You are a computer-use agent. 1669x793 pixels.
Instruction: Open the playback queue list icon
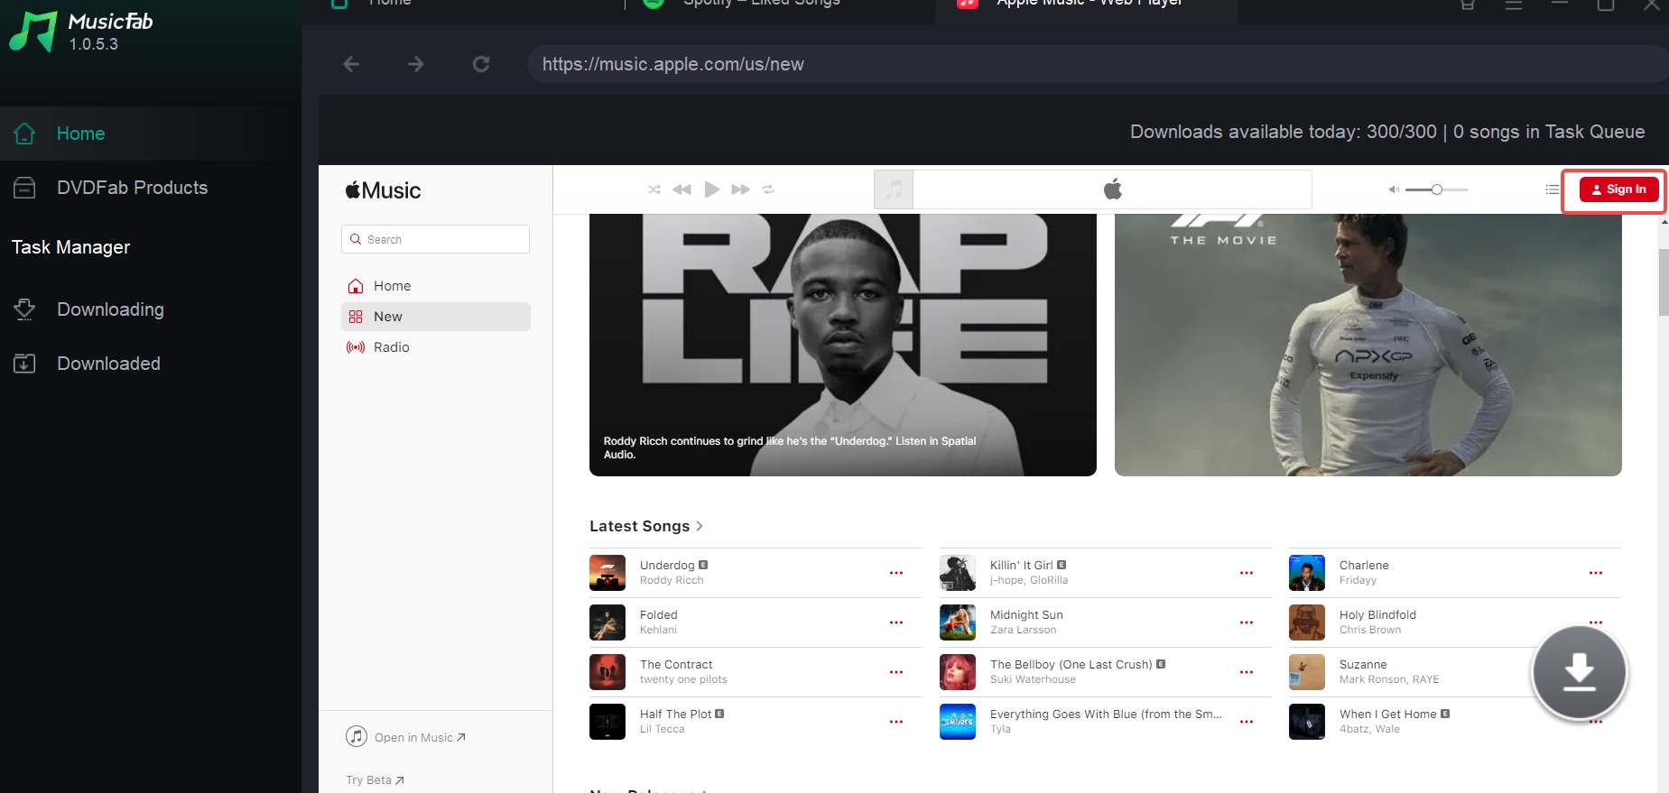pyautogui.click(x=1552, y=189)
